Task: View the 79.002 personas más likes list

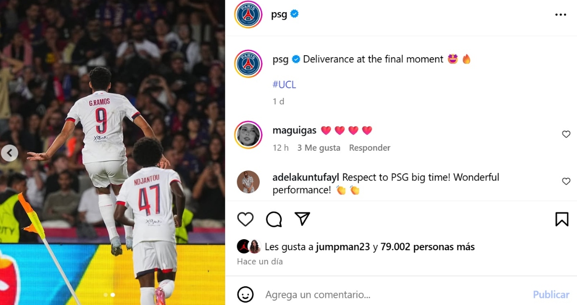Action: 427,247
